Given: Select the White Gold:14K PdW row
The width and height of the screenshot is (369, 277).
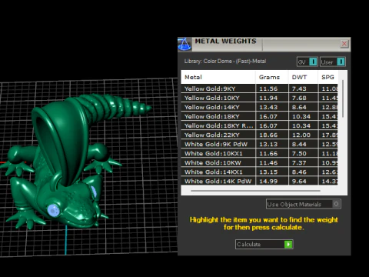Looking at the screenshot, I should point(259,181).
